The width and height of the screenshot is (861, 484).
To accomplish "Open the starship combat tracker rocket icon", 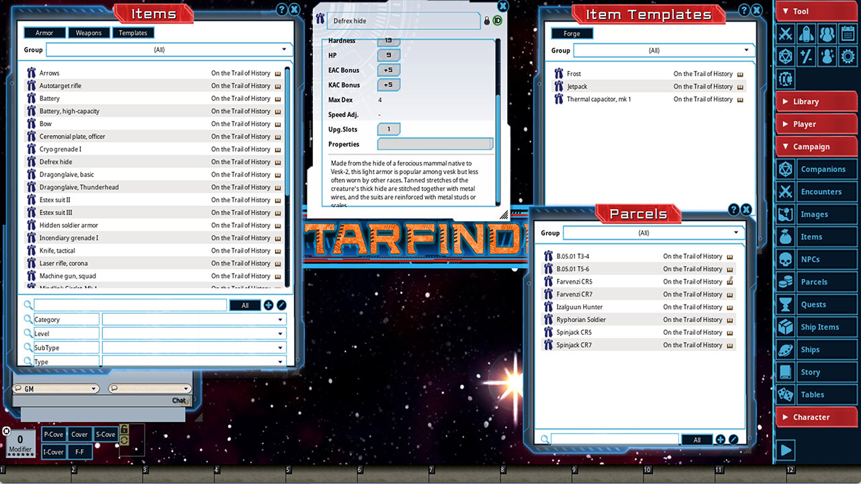I will tap(806, 33).
